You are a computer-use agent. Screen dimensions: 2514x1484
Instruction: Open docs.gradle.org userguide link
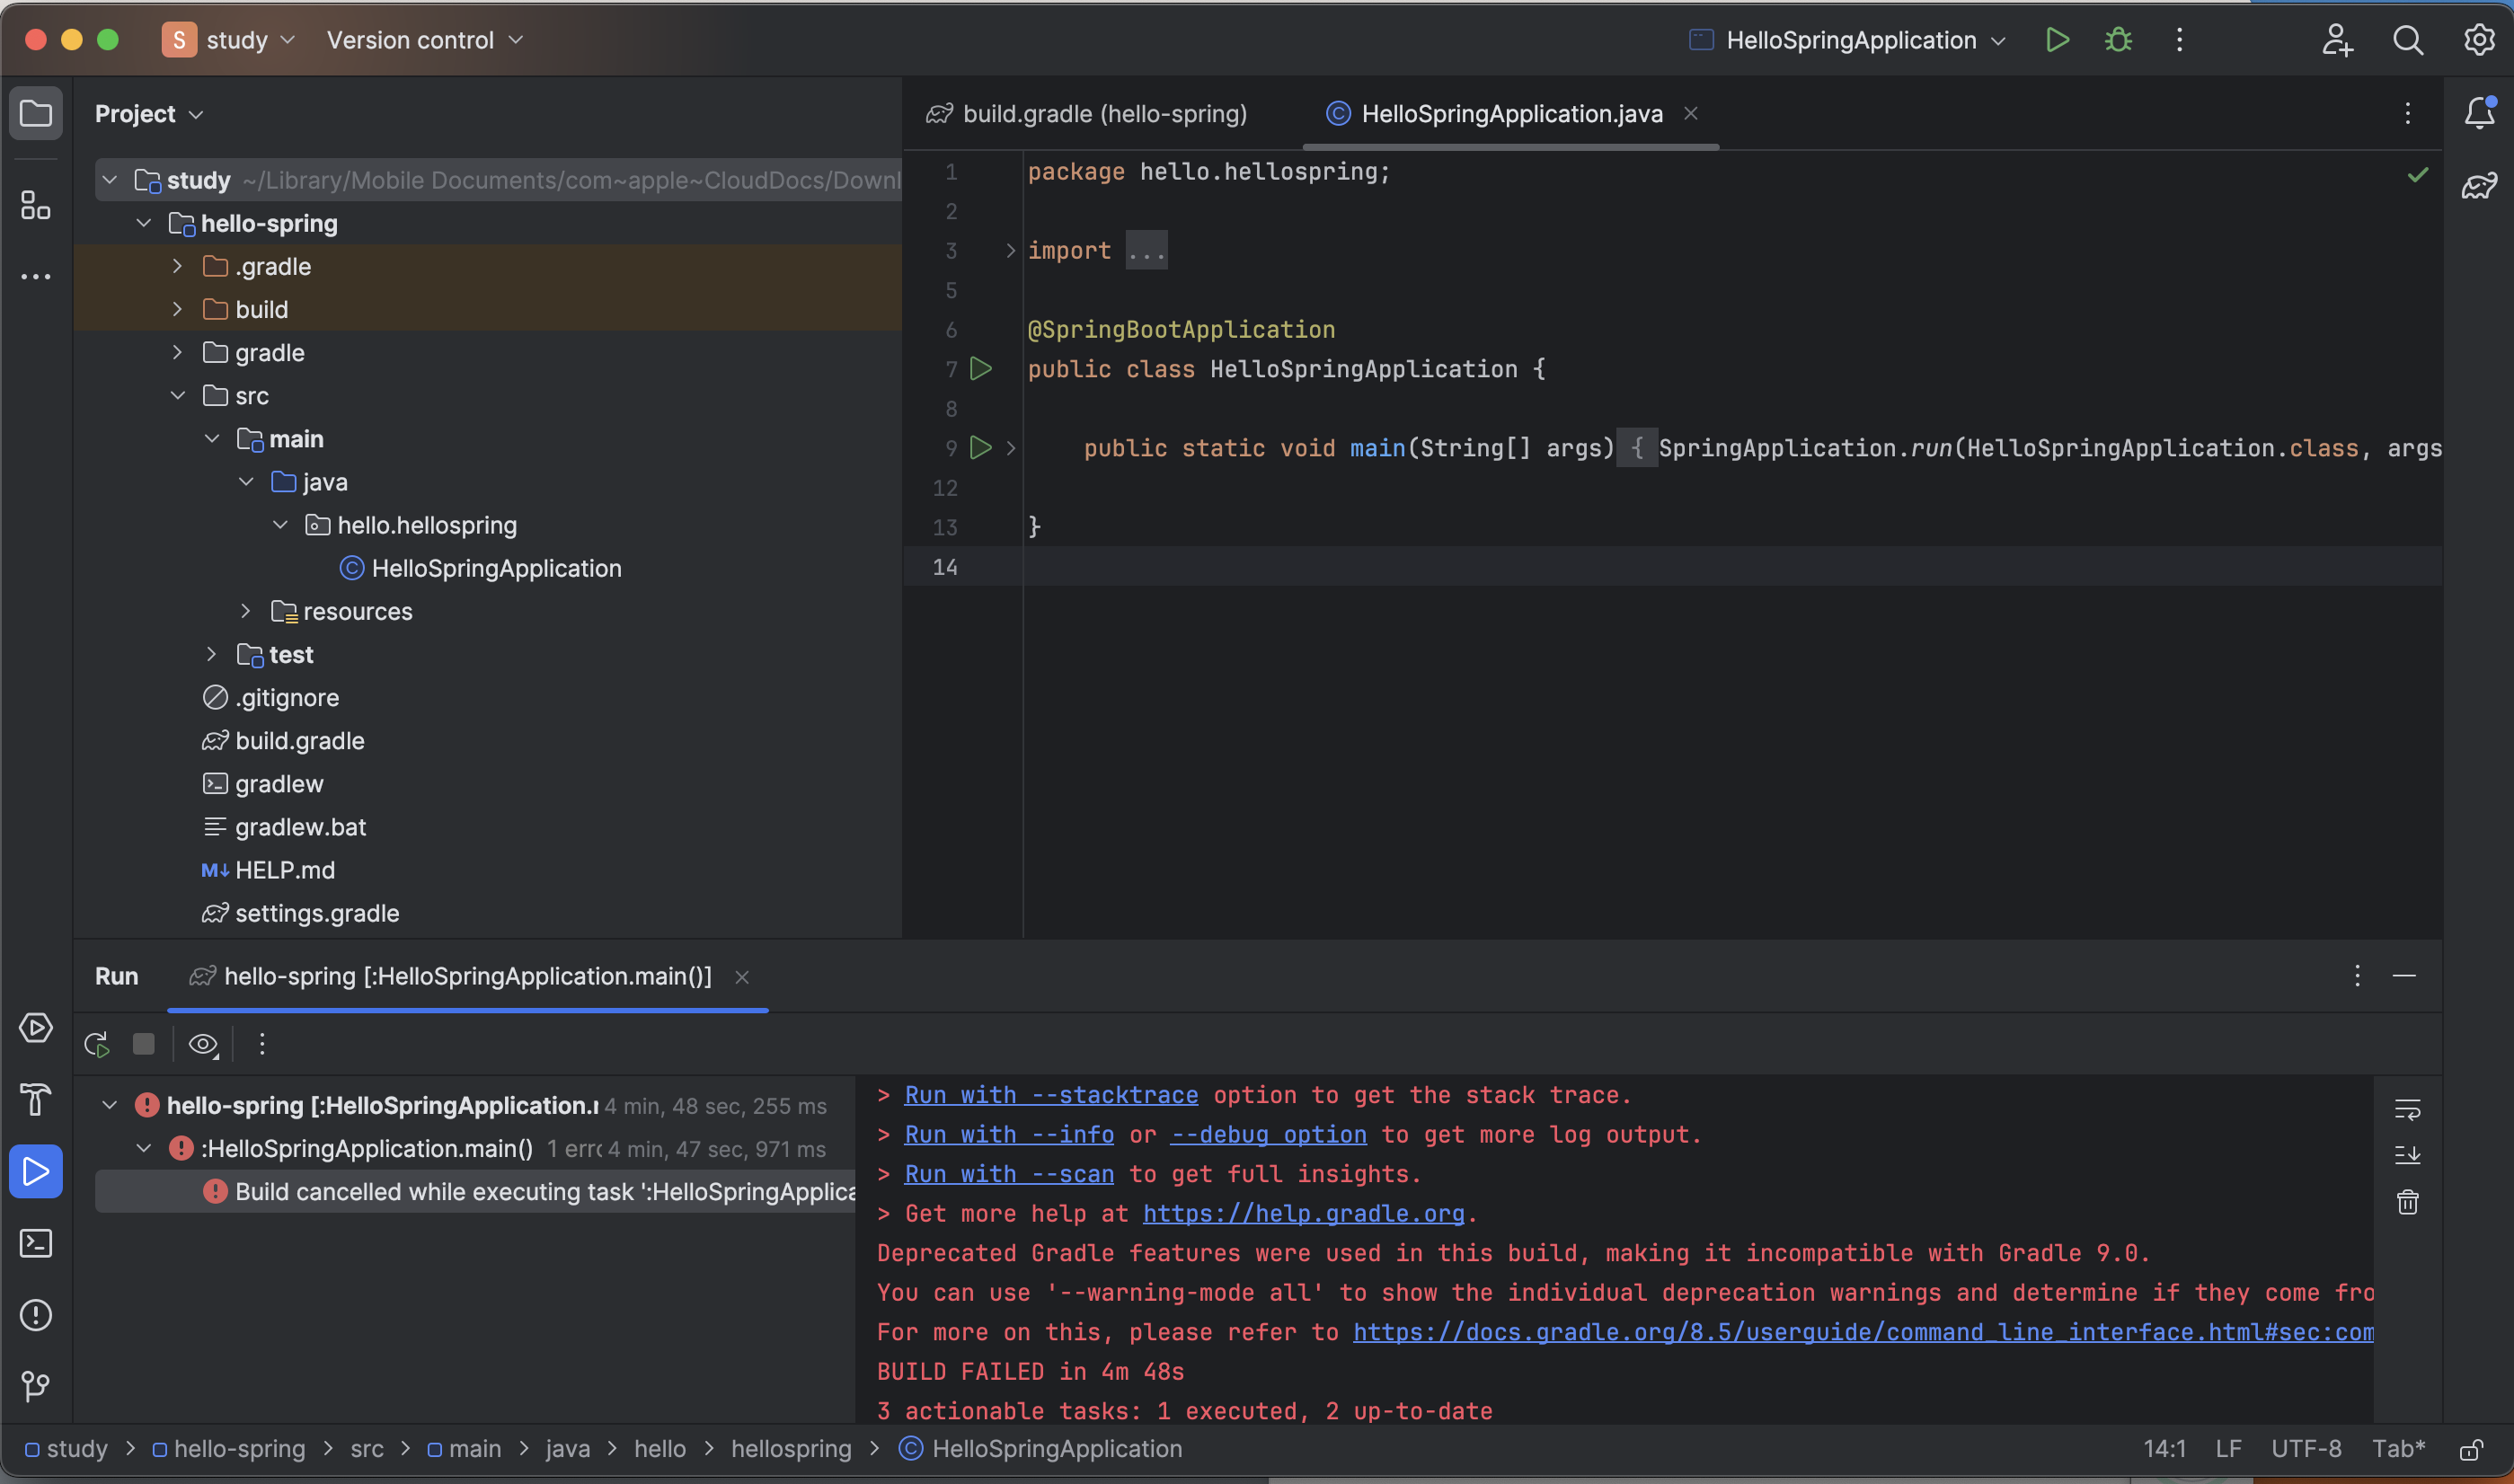(1863, 1332)
